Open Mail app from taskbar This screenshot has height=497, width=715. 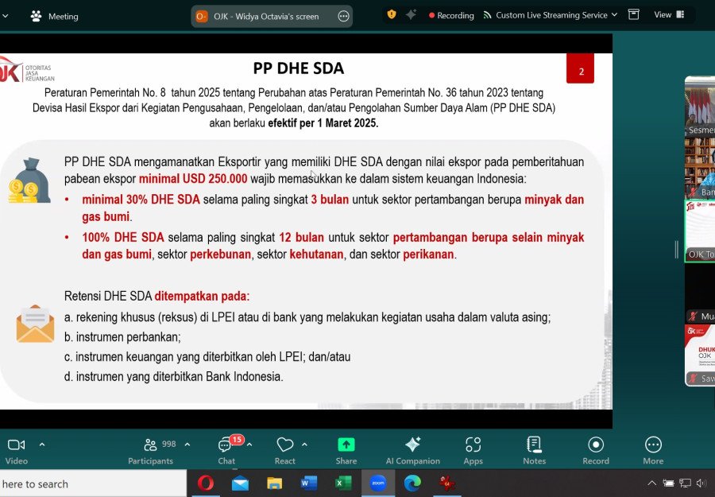240,483
